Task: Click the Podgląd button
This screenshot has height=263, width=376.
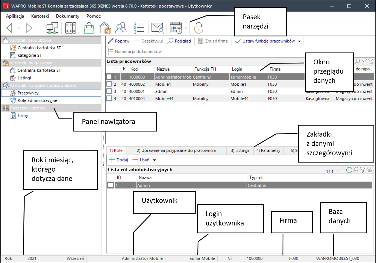Action: pos(179,41)
